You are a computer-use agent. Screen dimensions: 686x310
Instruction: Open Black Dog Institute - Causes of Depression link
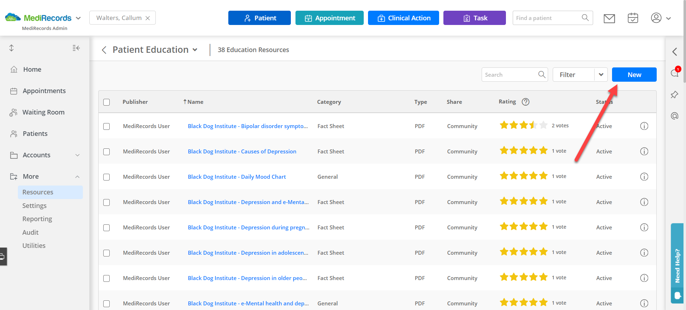(x=242, y=151)
